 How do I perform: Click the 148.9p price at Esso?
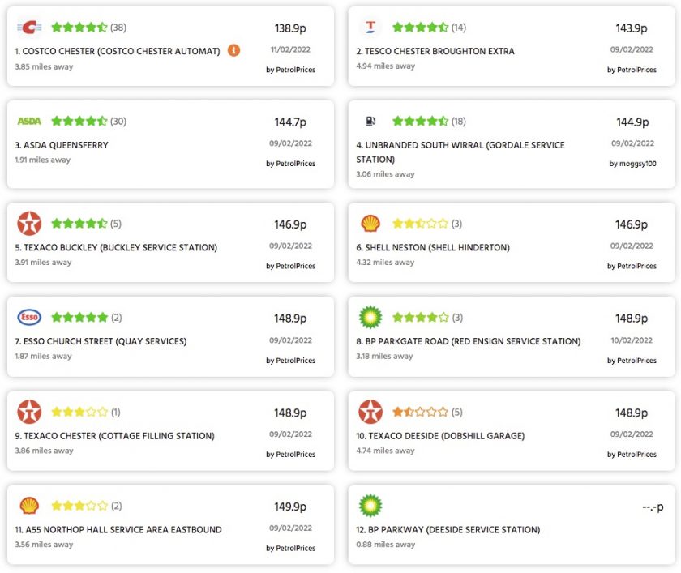[290, 319]
